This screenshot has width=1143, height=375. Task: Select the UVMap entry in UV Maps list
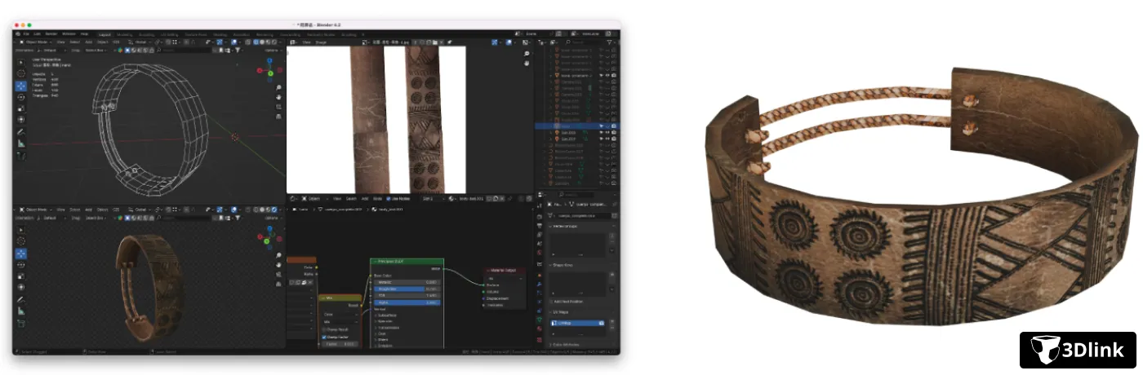point(577,323)
